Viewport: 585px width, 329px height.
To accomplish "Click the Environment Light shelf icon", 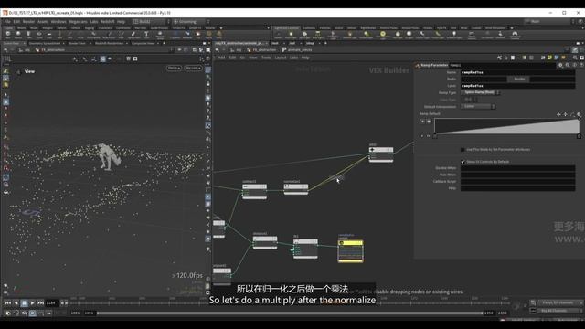I will [x=383, y=35].
